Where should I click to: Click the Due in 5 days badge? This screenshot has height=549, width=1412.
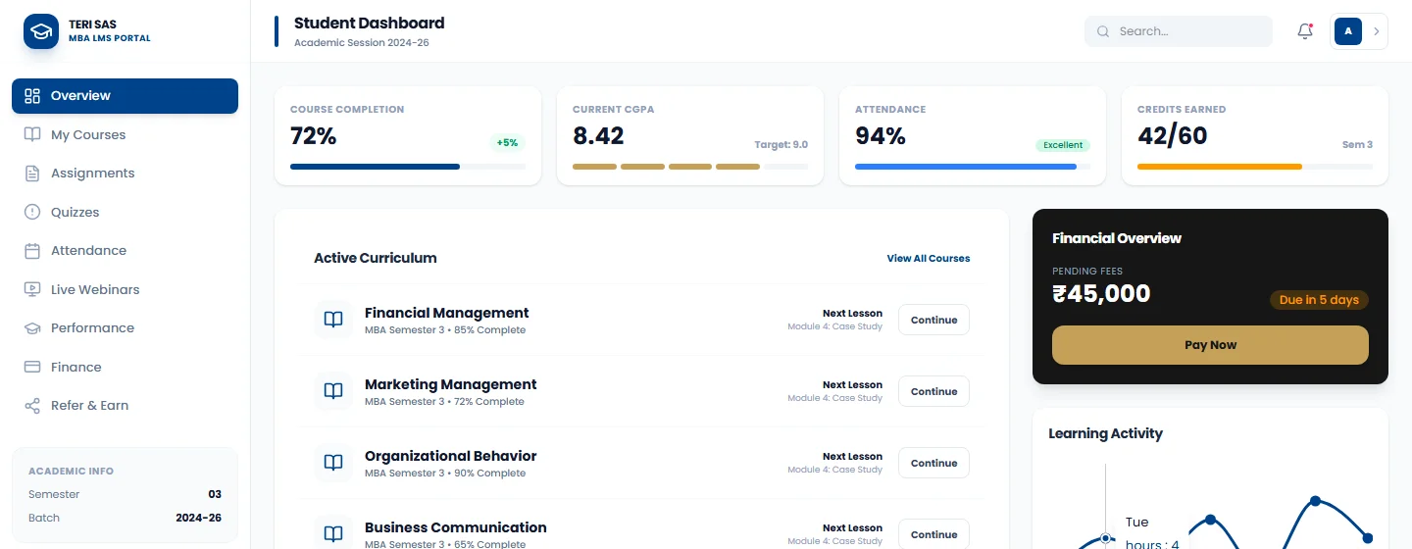click(1319, 300)
